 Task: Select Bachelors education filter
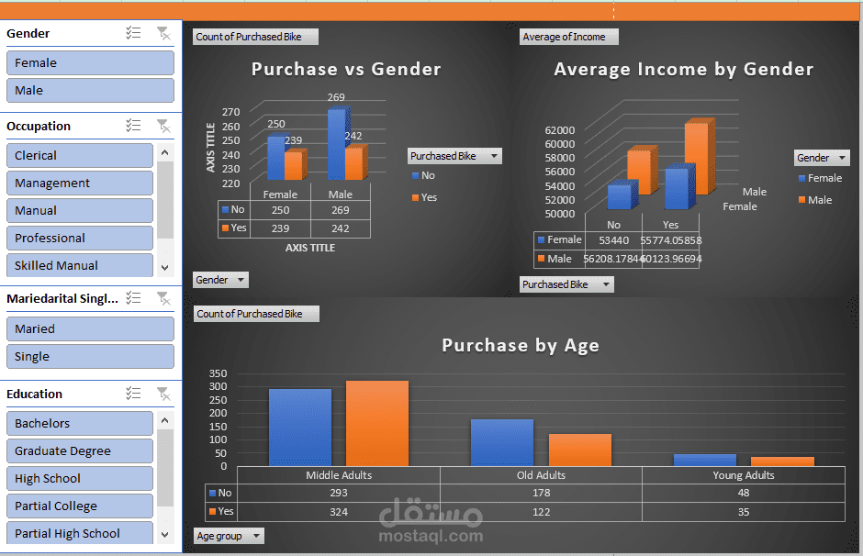(80, 423)
